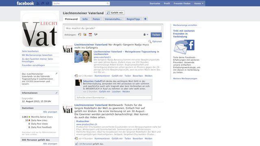The height and width of the screenshot is (146, 260).
Task: Click the Nadja article thumbnail photo
Action: [83, 57]
